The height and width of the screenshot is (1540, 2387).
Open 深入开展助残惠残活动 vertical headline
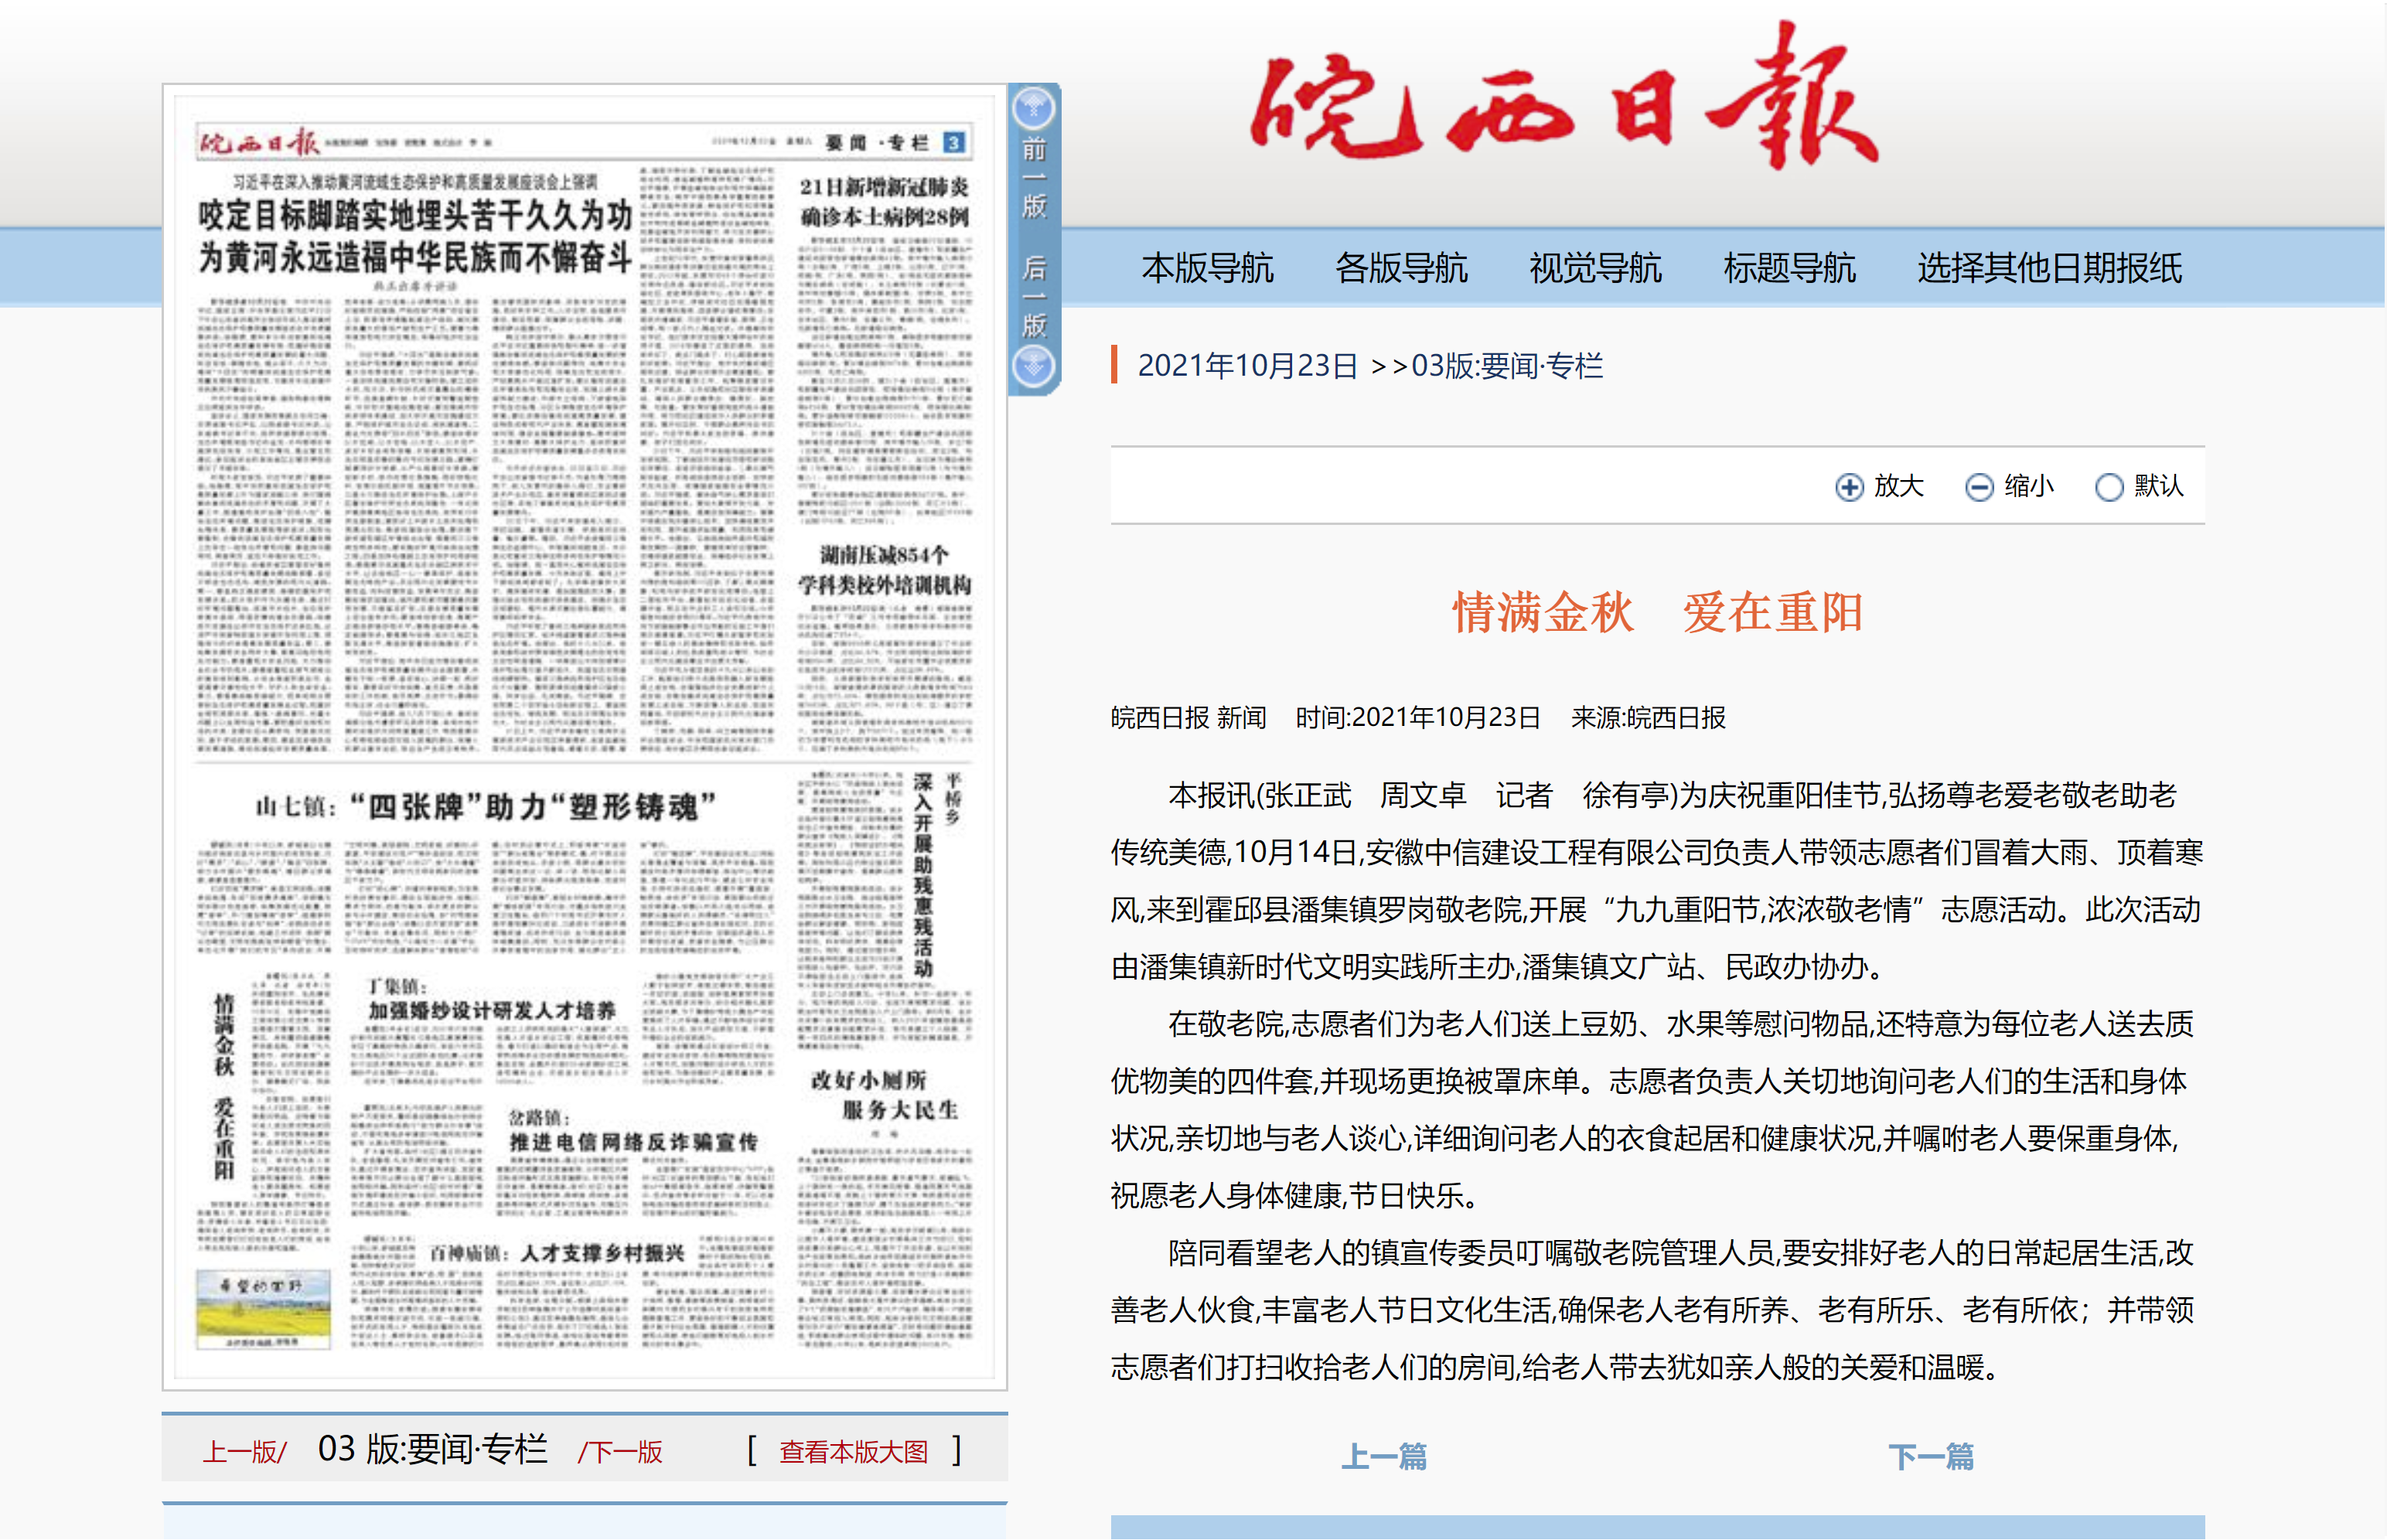[x=923, y=875]
